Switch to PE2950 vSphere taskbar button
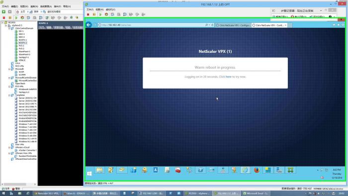Image resolution: width=348 pixels, height=196 pixels. tap(198, 194)
